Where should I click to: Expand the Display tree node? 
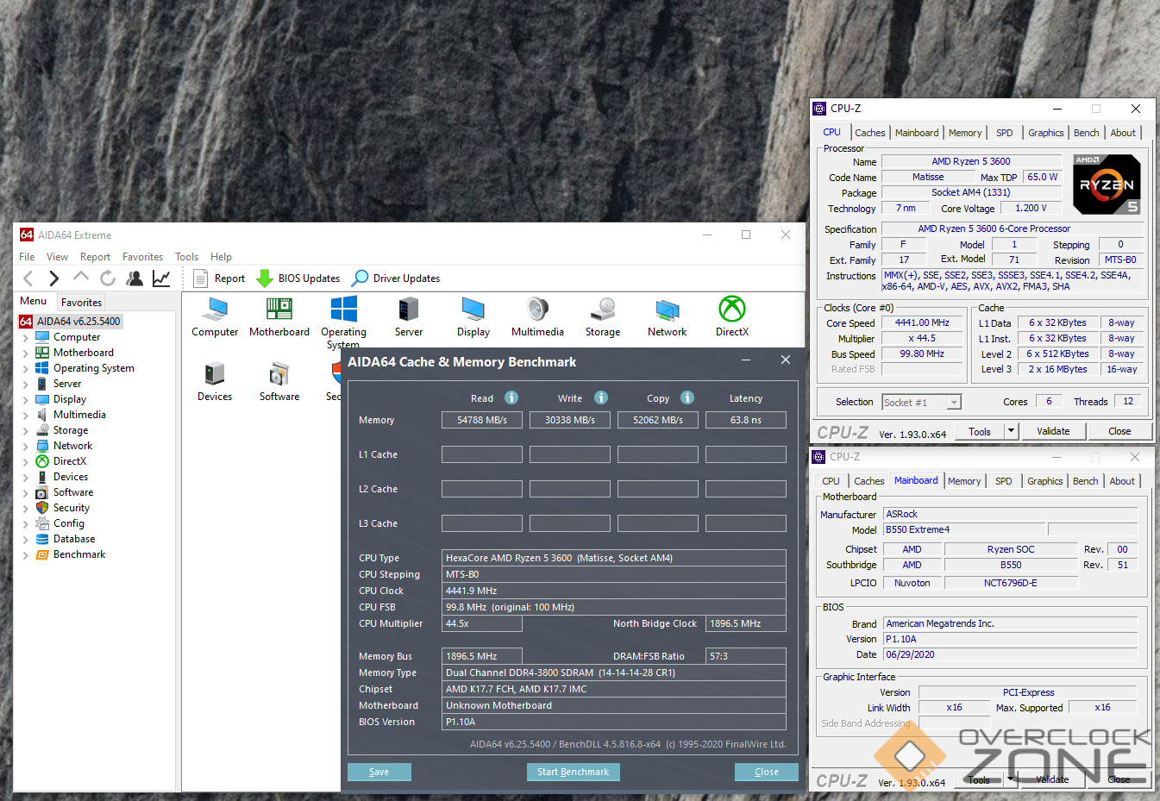25,400
